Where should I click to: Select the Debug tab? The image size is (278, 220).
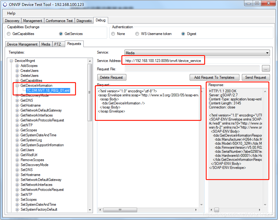(x=100, y=20)
